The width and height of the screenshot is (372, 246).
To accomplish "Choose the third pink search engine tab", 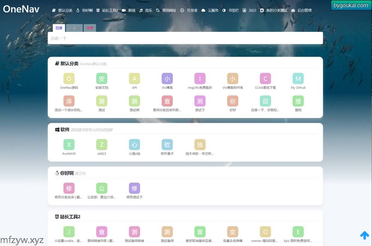I will point(90,28).
